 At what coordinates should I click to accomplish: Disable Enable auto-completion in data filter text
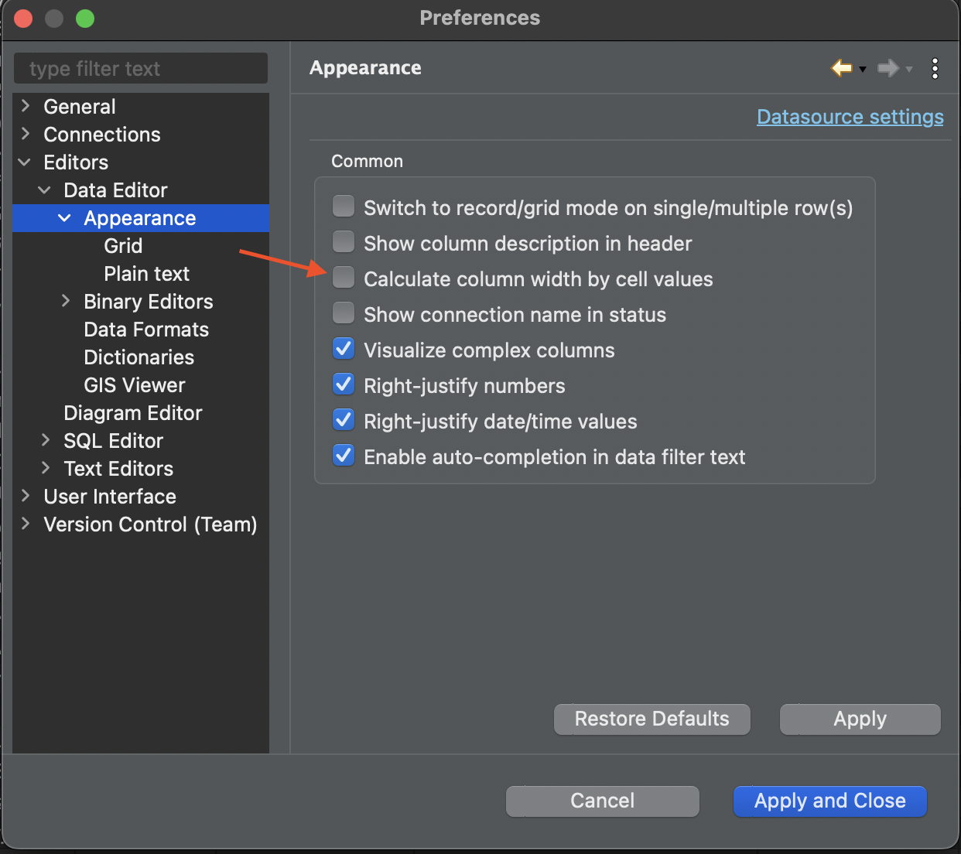(x=343, y=455)
